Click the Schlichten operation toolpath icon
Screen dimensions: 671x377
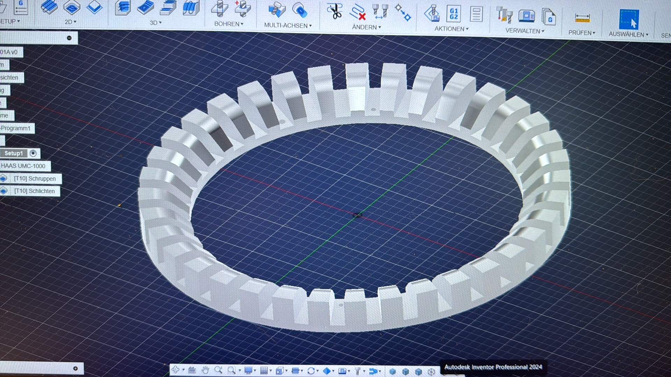click(3, 191)
